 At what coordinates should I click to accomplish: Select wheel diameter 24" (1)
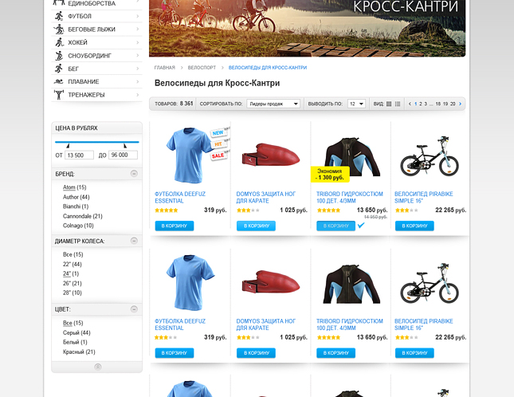coord(71,273)
